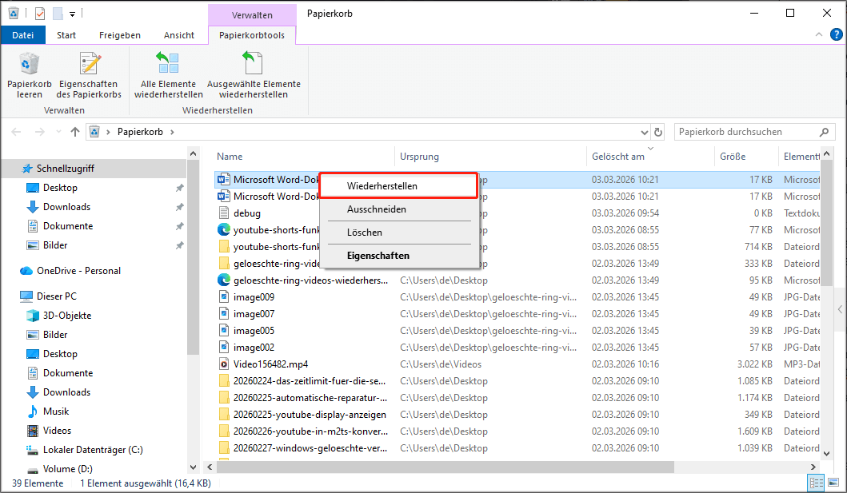Open the help question mark icon
The image size is (847, 493).
pyautogui.click(x=833, y=35)
